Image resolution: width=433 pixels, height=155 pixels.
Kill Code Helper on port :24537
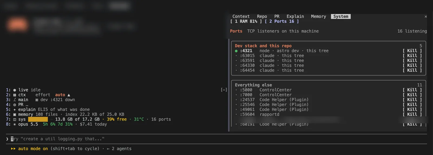tap(412, 100)
